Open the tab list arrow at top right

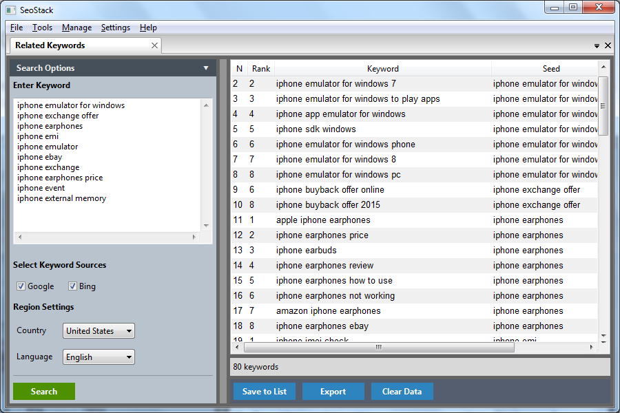click(x=597, y=45)
